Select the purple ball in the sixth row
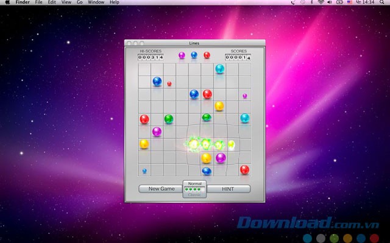 tap(157, 132)
